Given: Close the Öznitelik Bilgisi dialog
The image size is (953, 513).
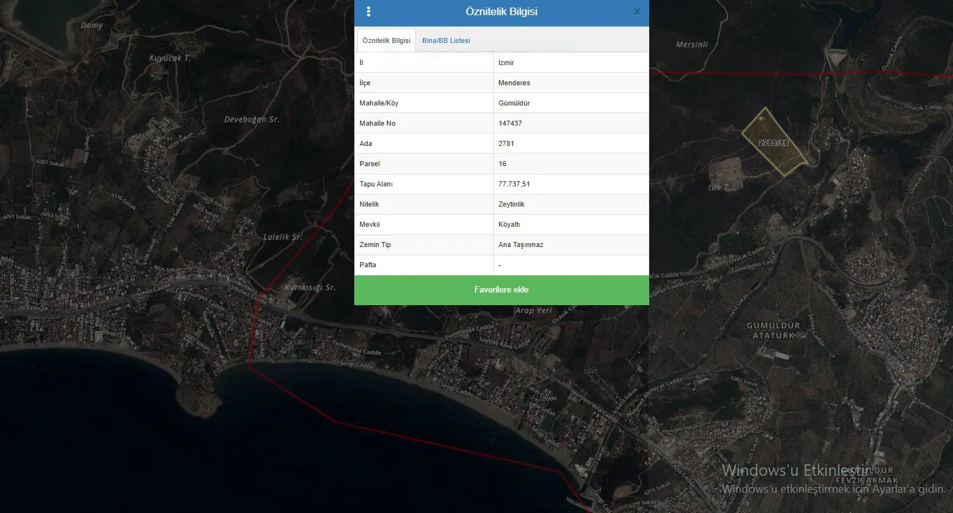Looking at the screenshot, I should pyautogui.click(x=637, y=11).
